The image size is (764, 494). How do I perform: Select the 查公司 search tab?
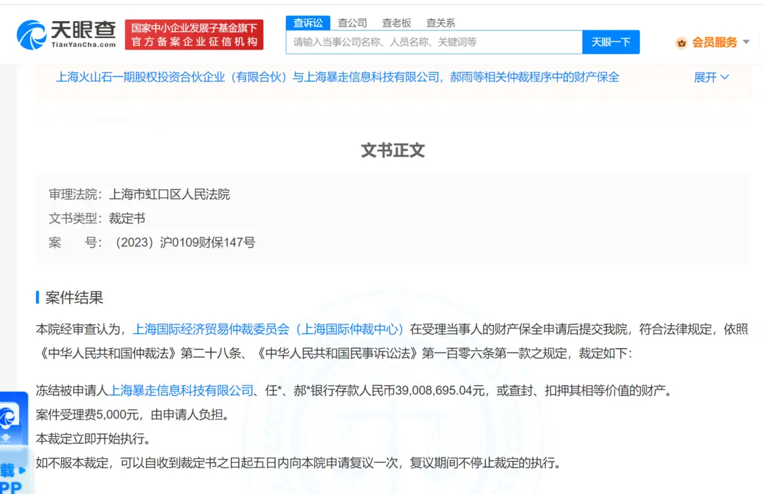coord(352,23)
